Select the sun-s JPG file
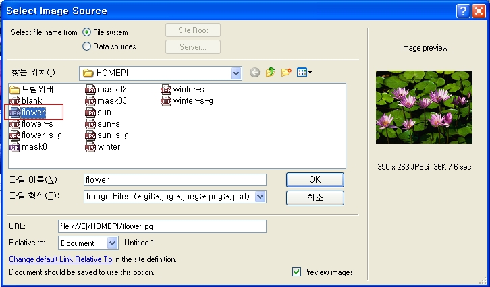 point(103,124)
